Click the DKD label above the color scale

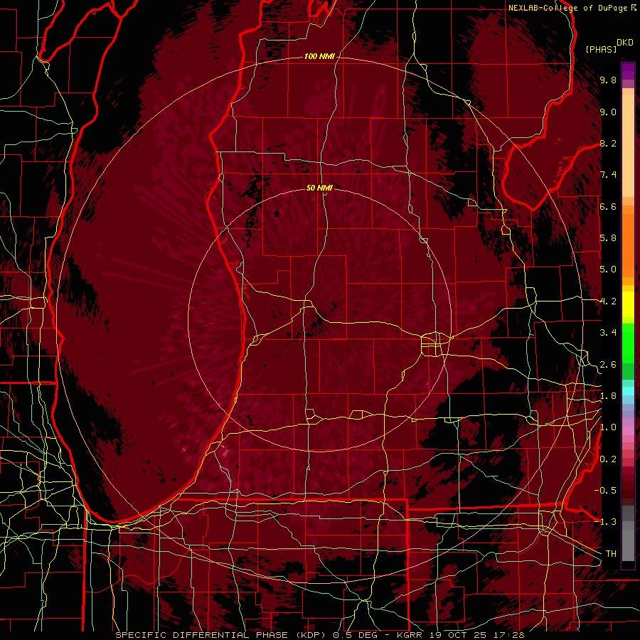coord(624,43)
